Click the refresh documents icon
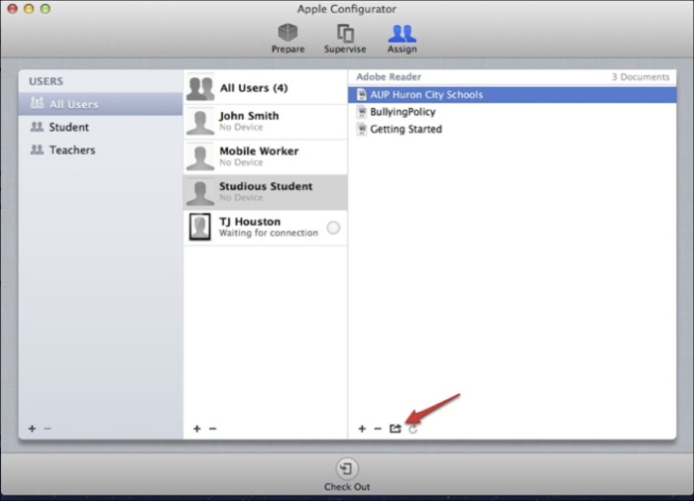The height and width of the screenshot is (501, 694). pyautogui.click(x=412, y=429)
